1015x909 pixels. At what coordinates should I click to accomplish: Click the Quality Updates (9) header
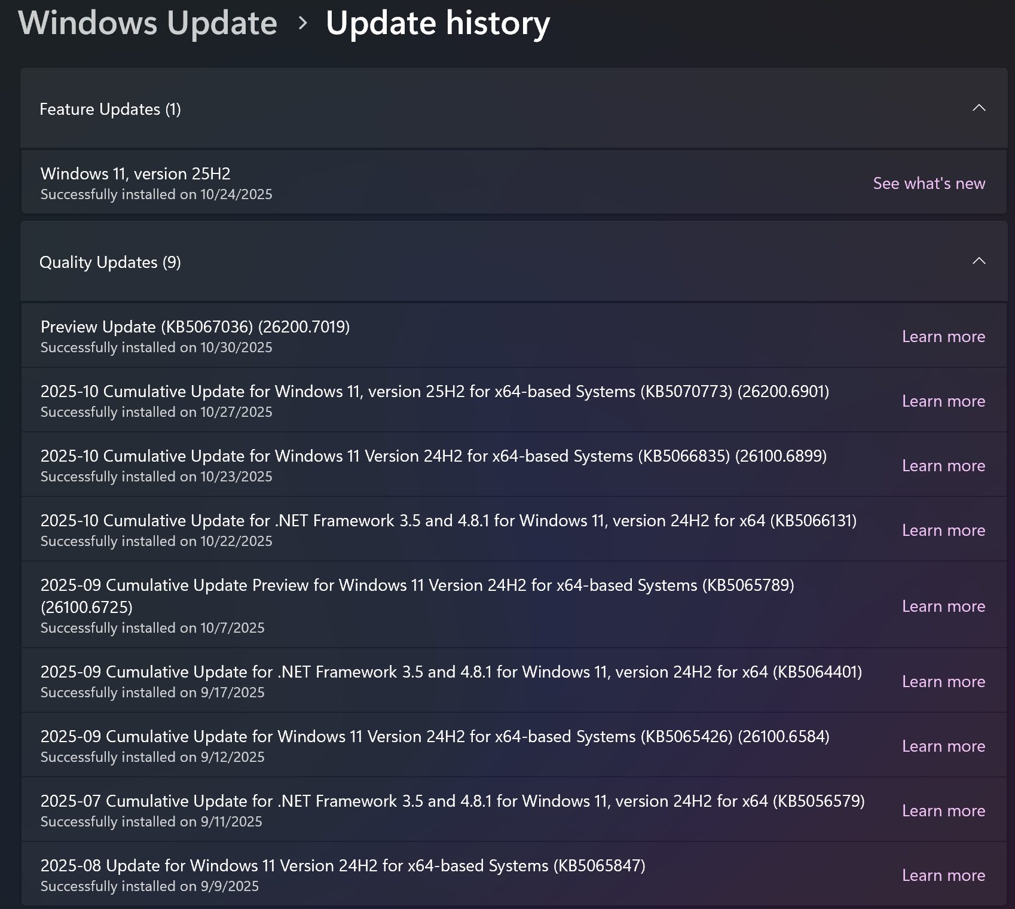tap(110, 262)
